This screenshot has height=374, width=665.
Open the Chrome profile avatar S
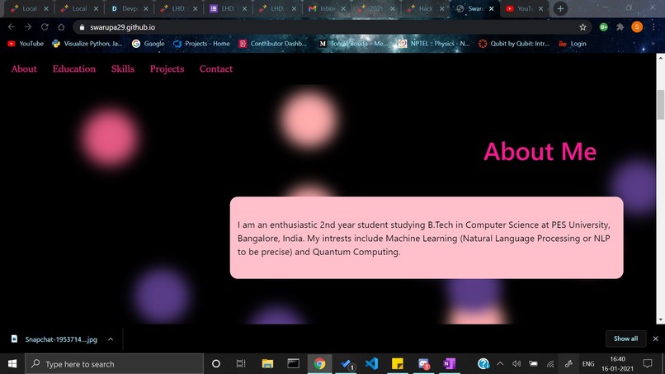637,26
